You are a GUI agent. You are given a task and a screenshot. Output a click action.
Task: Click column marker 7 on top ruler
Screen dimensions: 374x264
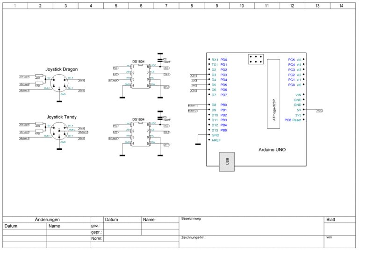click(x=166, y=6)
